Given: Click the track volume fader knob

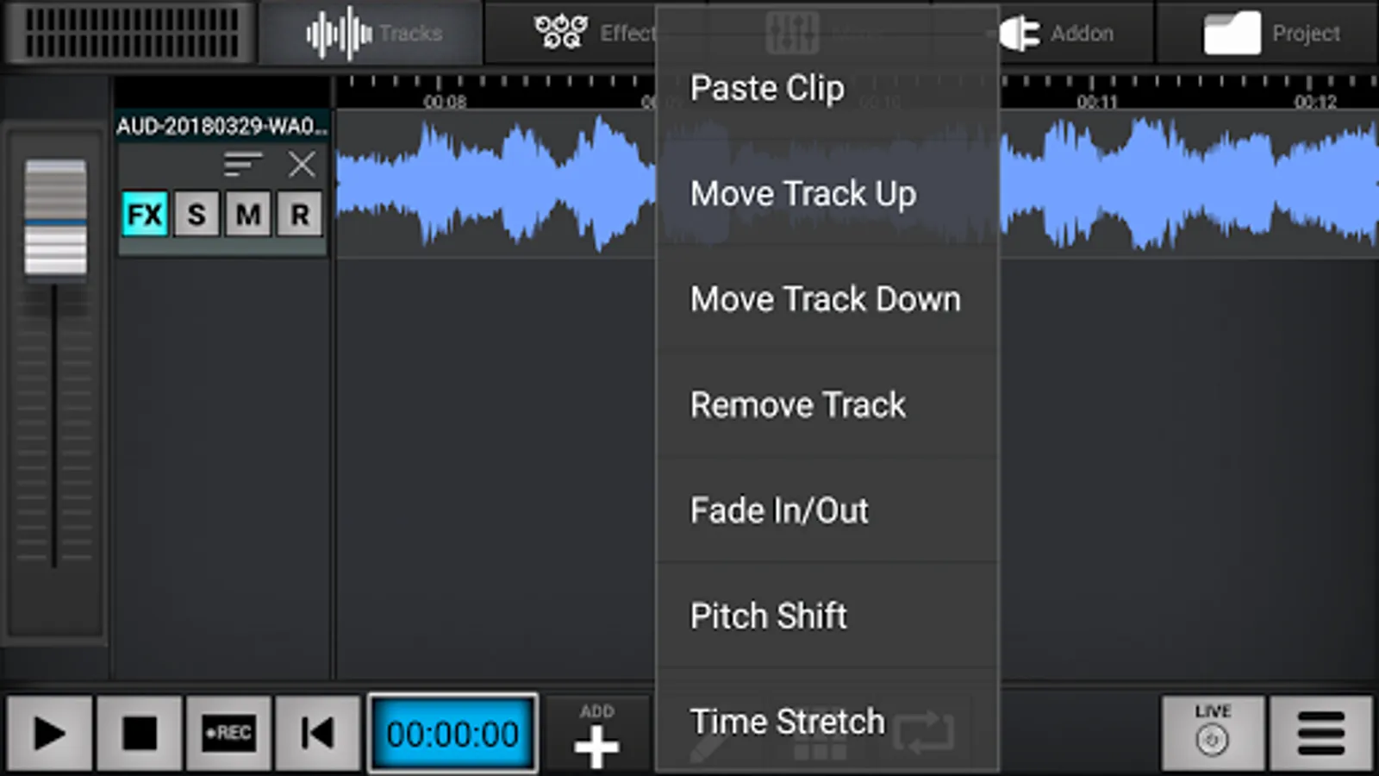Looking at the screenshot, I should [x=55, y=217].
